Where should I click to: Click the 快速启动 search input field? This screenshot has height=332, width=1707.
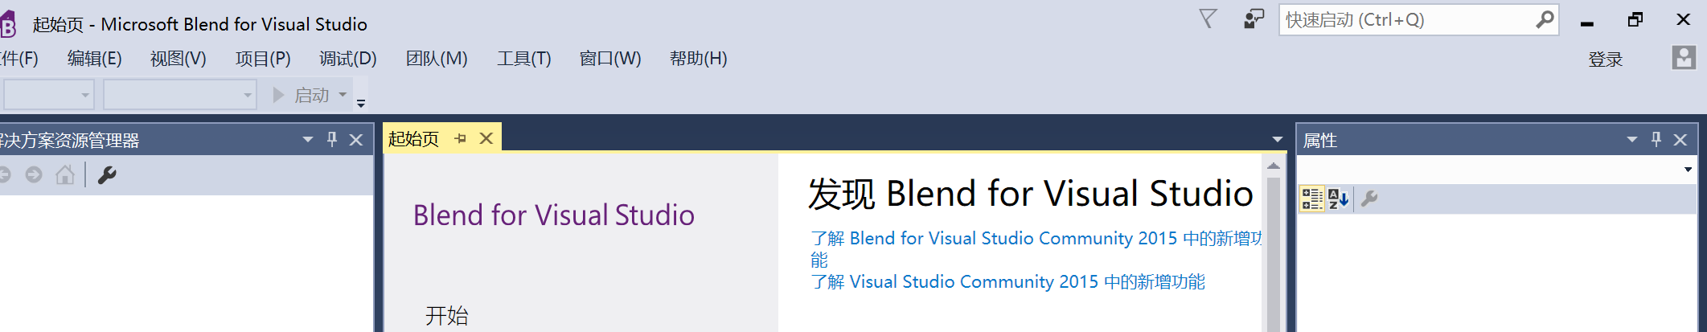coord(1407,20)
